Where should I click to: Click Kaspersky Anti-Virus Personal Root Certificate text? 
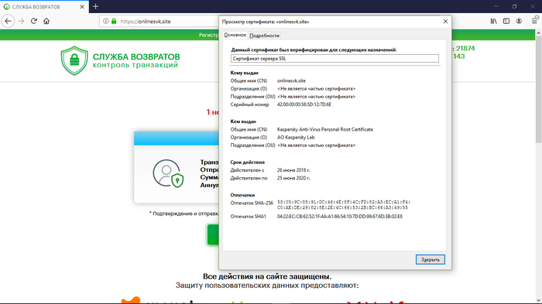pyautogui.click(x=325, y=129)
